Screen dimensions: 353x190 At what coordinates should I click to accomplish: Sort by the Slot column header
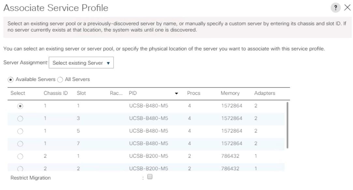pos(81,93)
